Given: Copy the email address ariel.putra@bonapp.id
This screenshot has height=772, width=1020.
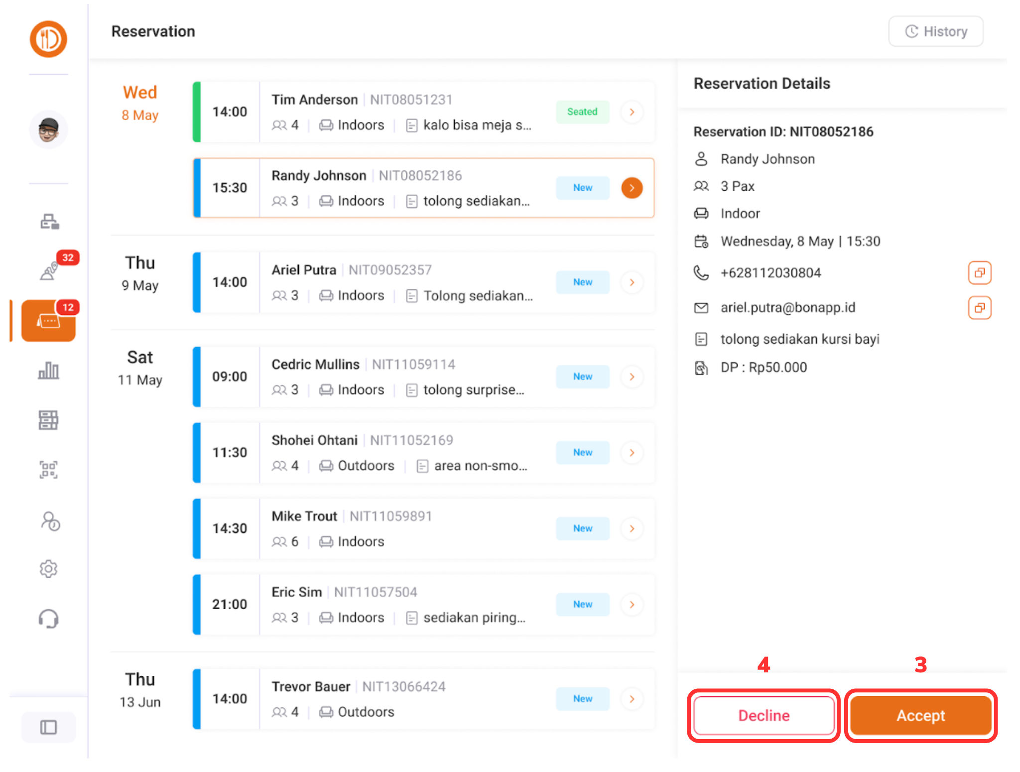Looking at the screenshot, I should pos(979,308).
